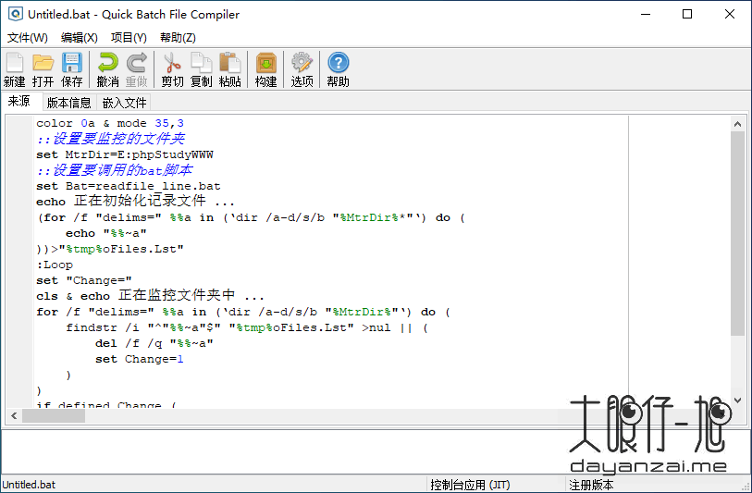
Task: Paste clipboard using 粘贴 icon
Action: point(229,69)
